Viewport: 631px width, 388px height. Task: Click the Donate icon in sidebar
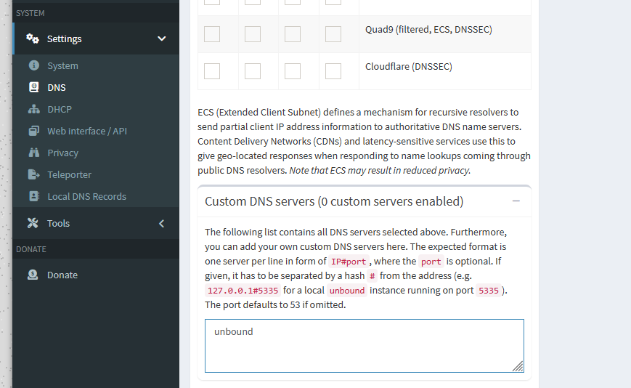[x=33, y=275]
